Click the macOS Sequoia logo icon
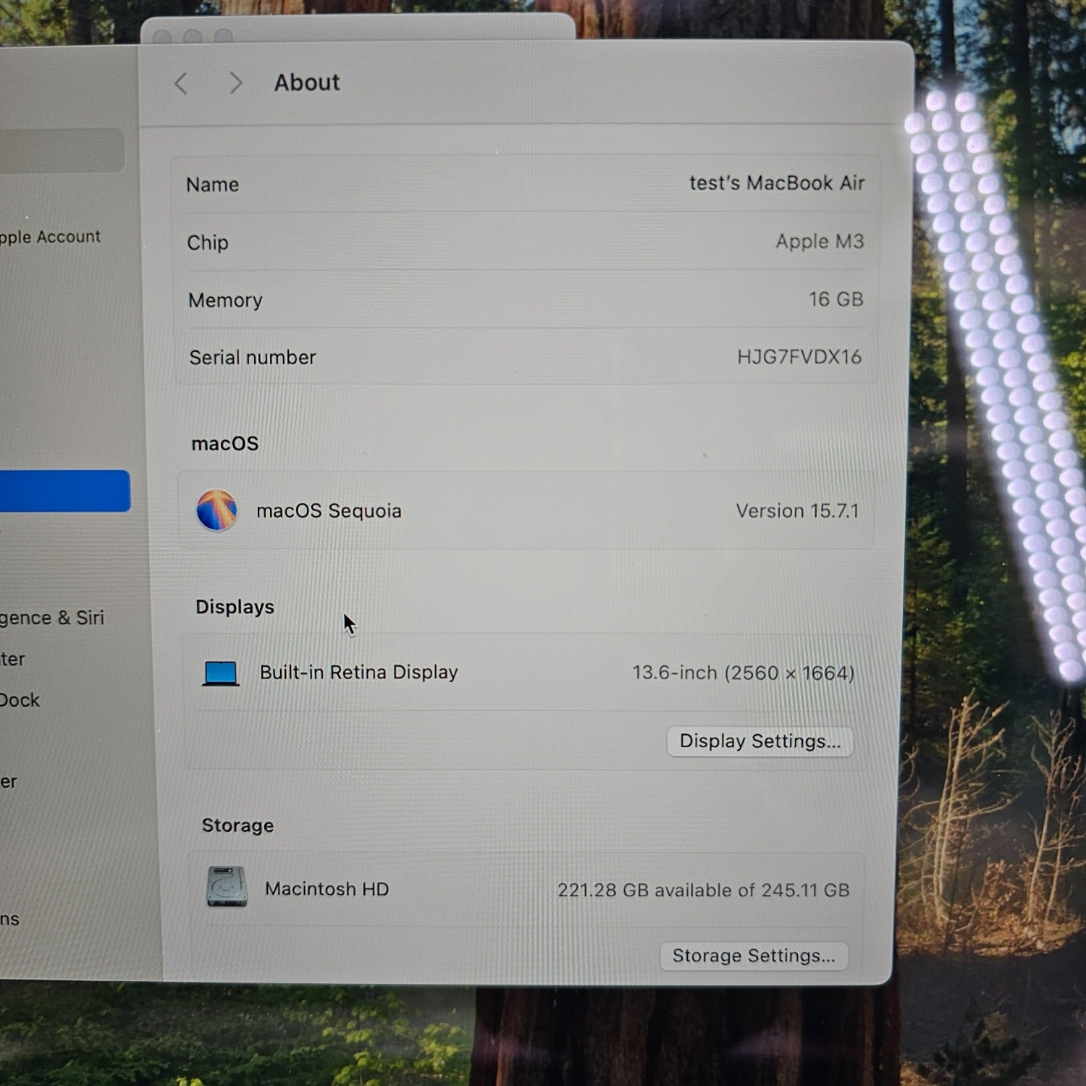This screenshot has height=1086, width=1086. pyautogui.click(x=216, y=510)
